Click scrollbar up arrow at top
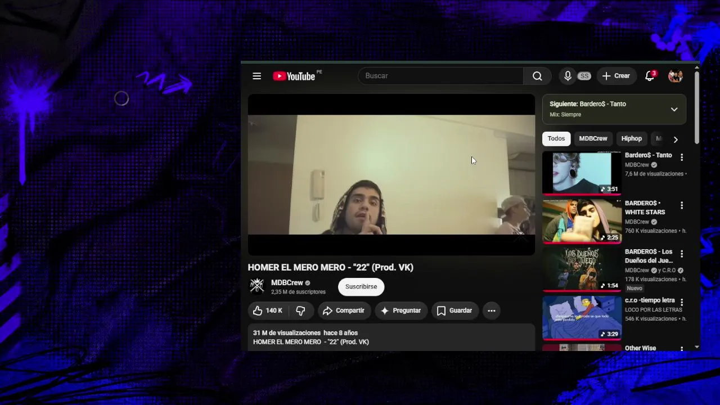 point(697,67)
